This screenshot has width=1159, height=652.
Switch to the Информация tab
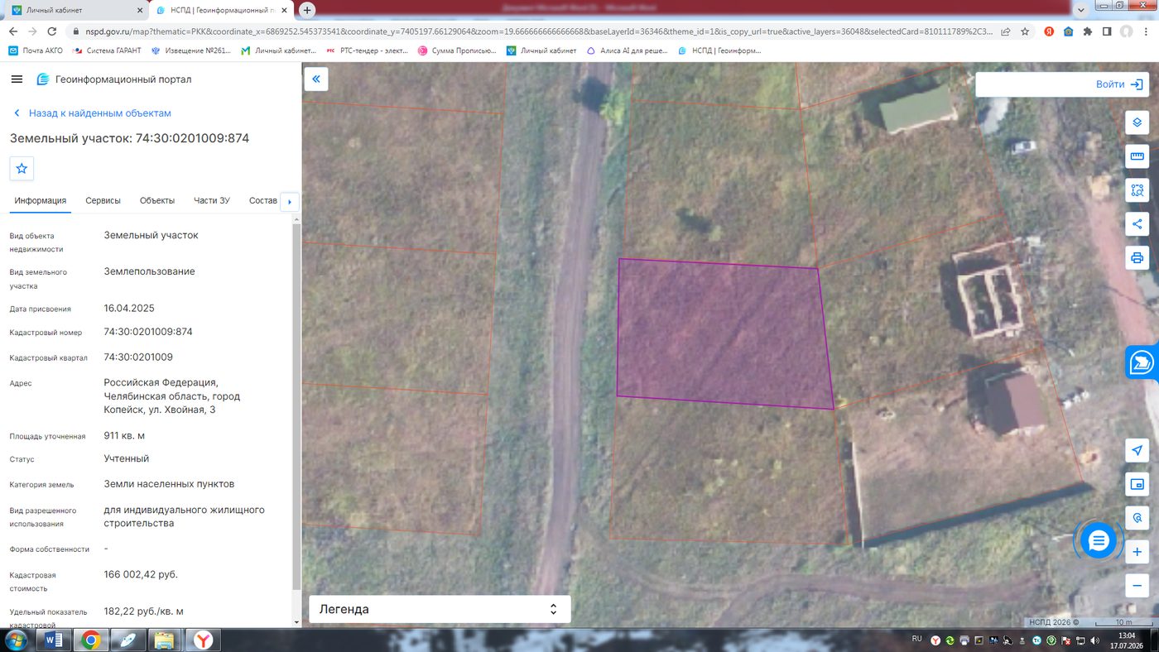(x=40, y=200)
